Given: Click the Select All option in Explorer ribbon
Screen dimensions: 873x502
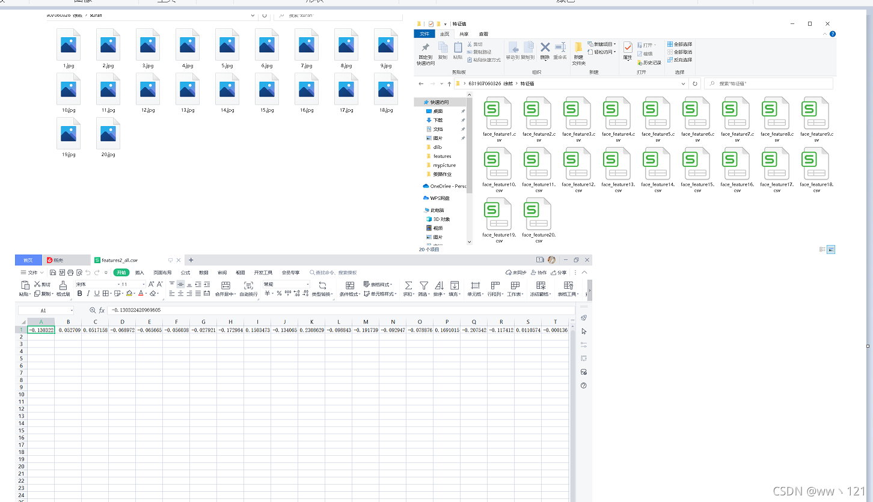Looking at the screenshot, I should coord(679,44).
